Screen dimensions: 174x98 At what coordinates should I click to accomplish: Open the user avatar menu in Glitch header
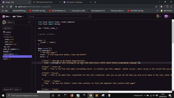click(159, 16)
